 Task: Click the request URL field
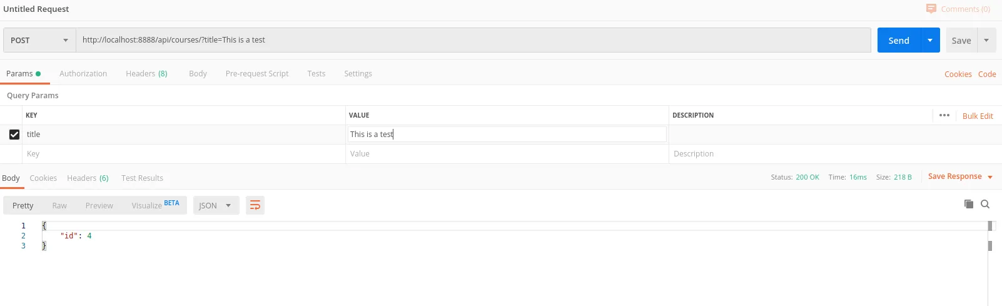click(473, 40)
